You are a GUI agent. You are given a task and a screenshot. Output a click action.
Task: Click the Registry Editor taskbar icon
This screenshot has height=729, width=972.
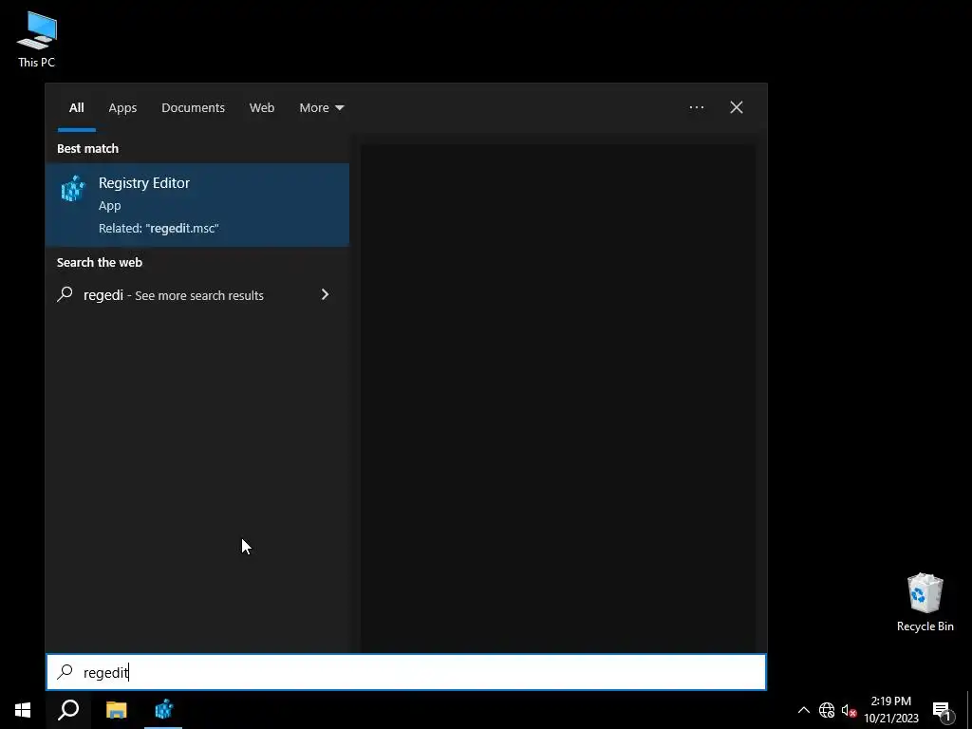point(163,710)
